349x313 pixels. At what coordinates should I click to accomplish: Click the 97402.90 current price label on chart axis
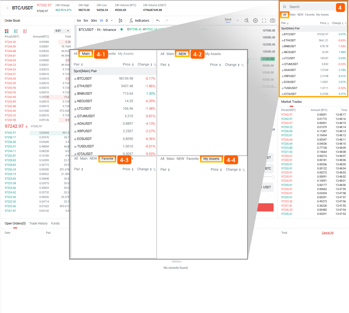[268, 59]
